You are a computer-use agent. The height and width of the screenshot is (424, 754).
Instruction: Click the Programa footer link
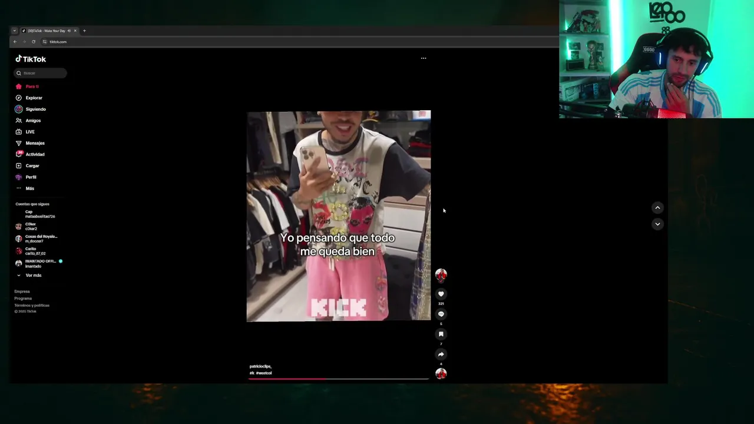(x=23, y=299)
